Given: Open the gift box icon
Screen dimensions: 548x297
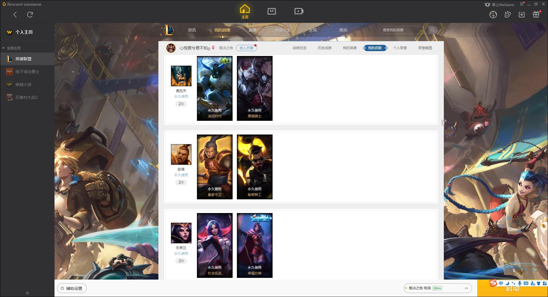Looking at the screenshot, I should click(536, 15).
